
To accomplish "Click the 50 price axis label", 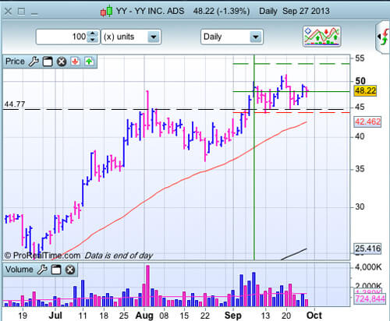I will pyautogui.click(x=360, y=81).
